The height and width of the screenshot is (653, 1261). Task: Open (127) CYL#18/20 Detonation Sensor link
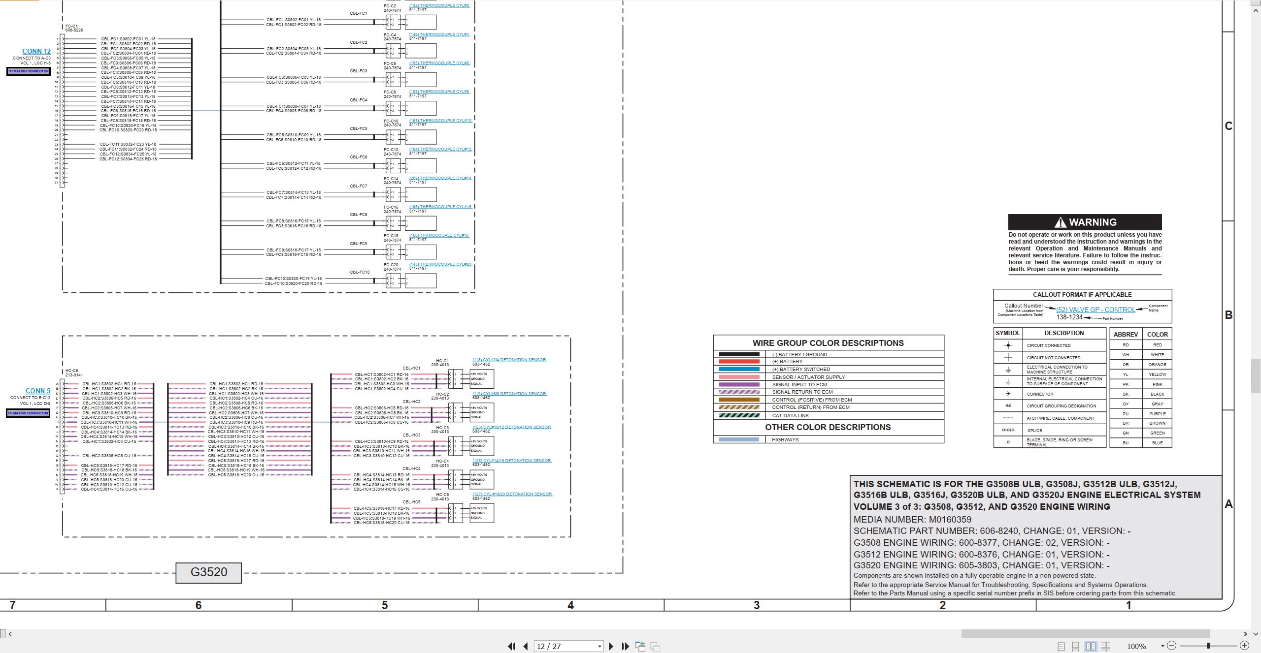pyautogui.click(x=512, y=494)
